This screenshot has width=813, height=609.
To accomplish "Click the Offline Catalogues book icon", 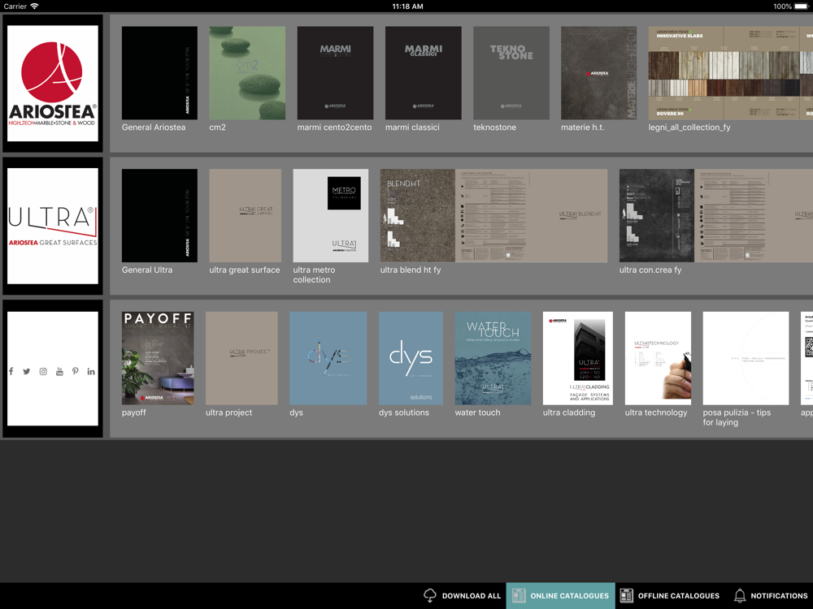I will click(x=626, y=595).
